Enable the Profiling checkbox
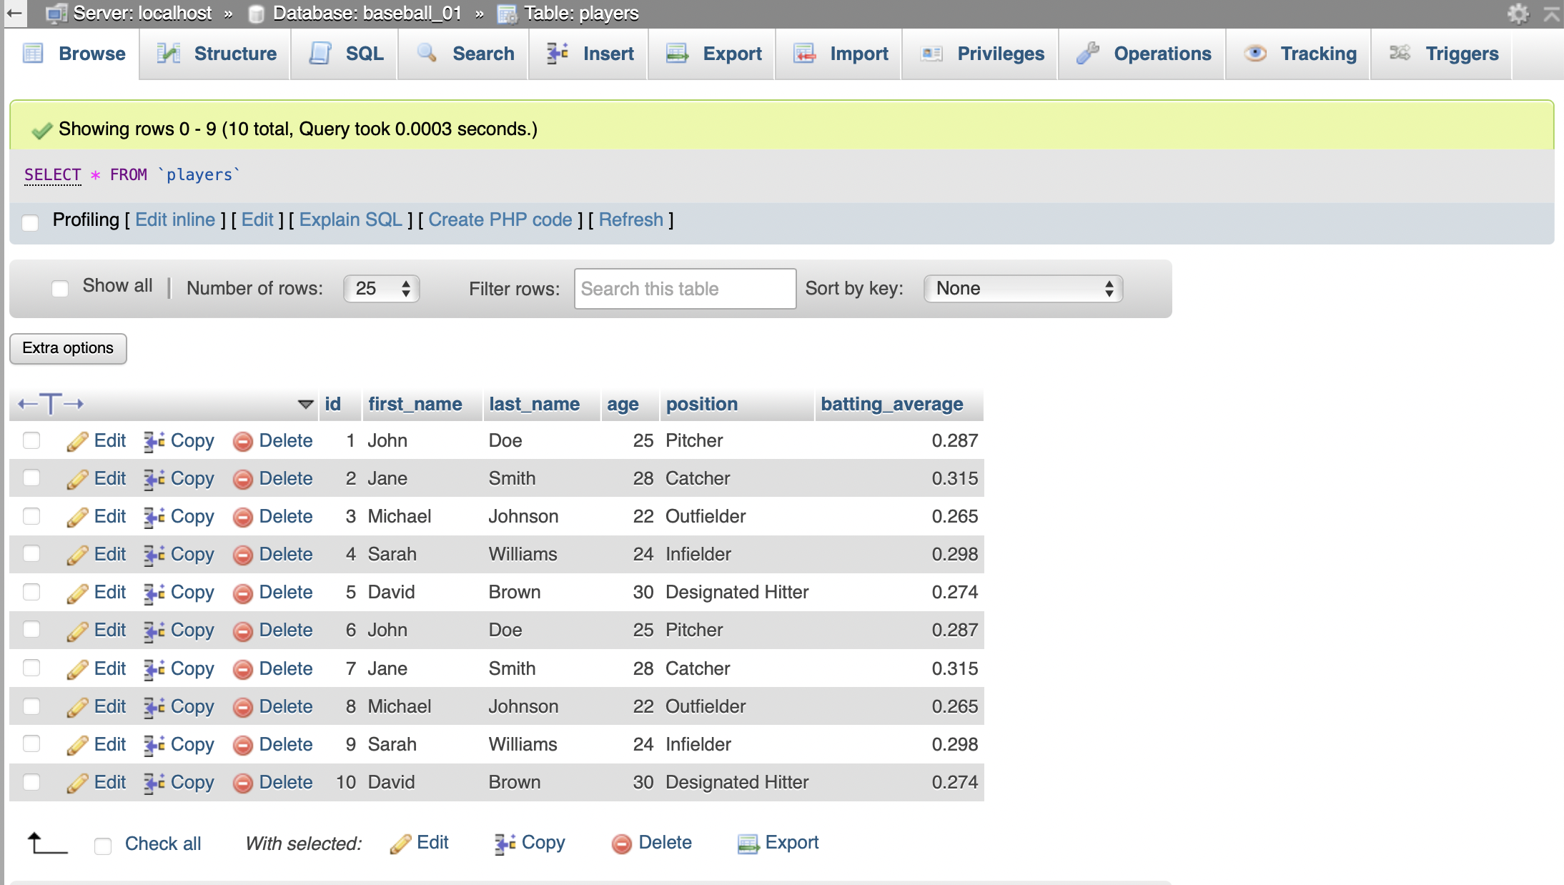This screenshot has height=885, width=1564. (30, 223)
